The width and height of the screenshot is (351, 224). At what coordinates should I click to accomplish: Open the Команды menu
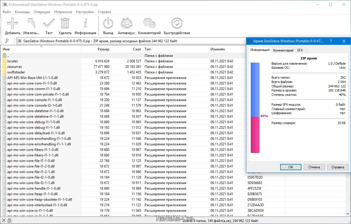[x=22, y=12]
